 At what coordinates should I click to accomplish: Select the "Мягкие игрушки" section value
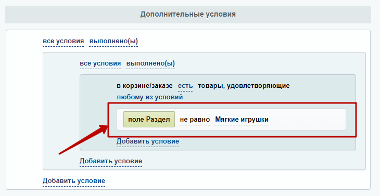tap(242, 120)
